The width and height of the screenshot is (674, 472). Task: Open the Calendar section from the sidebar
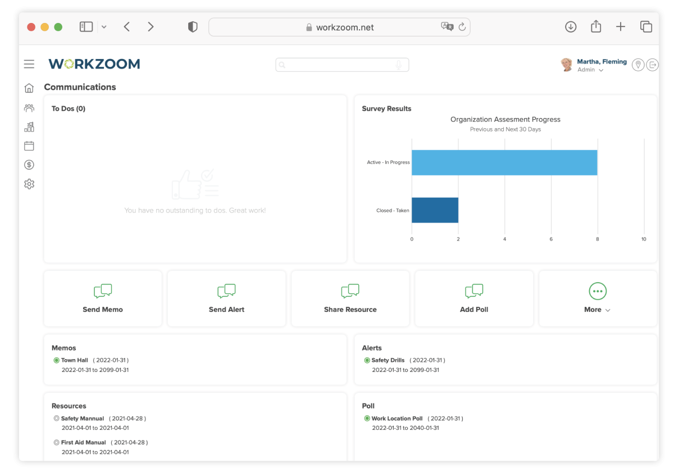click(x=29, y=146)
